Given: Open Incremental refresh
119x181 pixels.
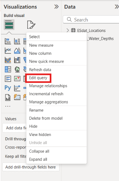Looking at the screenshot, I should [x=56, y=94].
